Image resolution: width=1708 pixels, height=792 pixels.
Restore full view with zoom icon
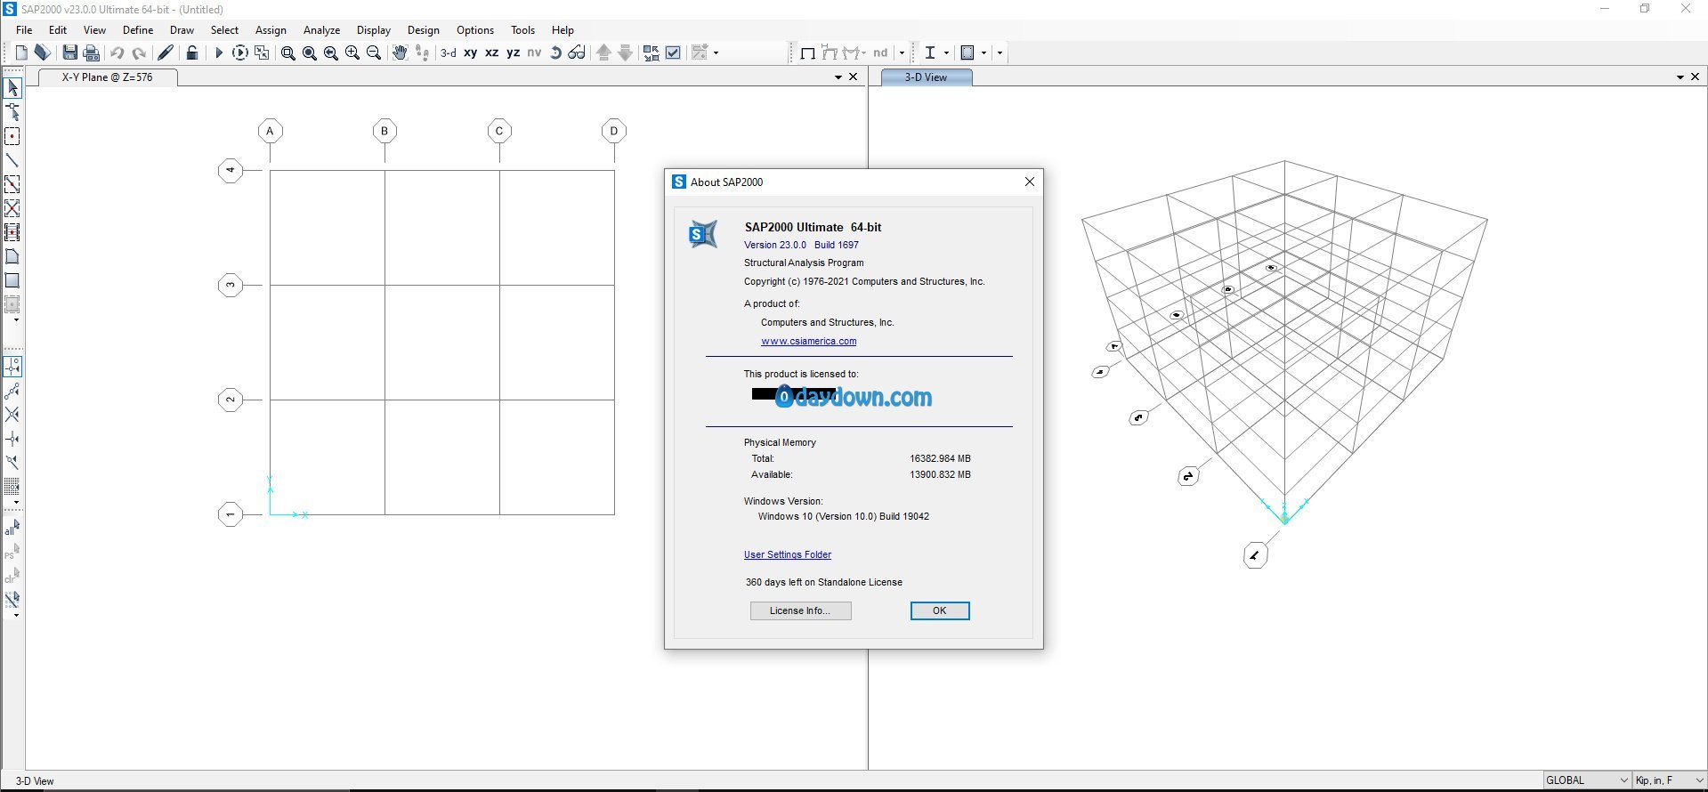click(x=309, y=53)
